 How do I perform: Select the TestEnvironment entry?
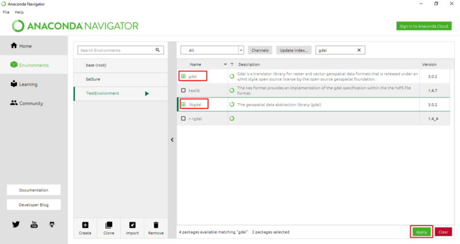[x=121, y=93]
